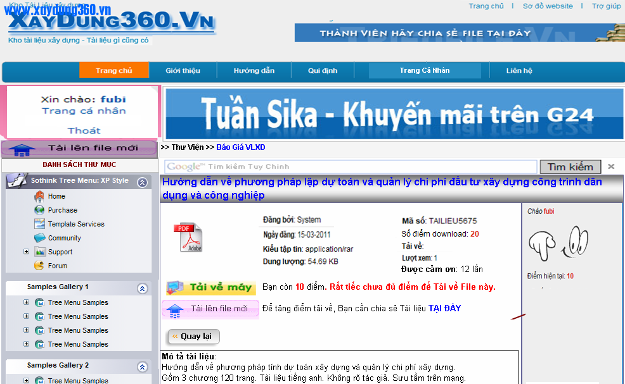Open the Trợ giúp help link
The image size is (625, 384).
point(606,6)
